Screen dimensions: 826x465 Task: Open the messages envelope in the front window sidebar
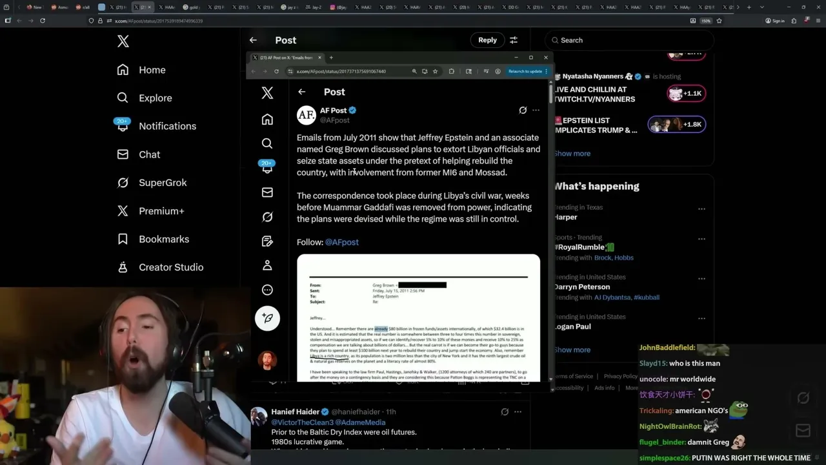coord(267,192)
